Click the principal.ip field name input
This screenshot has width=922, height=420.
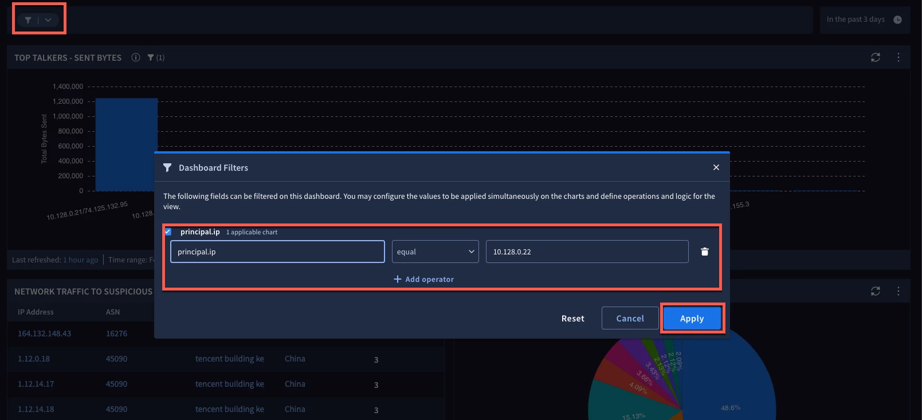[x=277, y=252]
